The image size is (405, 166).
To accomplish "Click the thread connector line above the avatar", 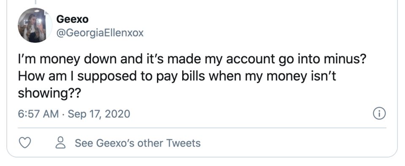I will (x=35, y=3).
